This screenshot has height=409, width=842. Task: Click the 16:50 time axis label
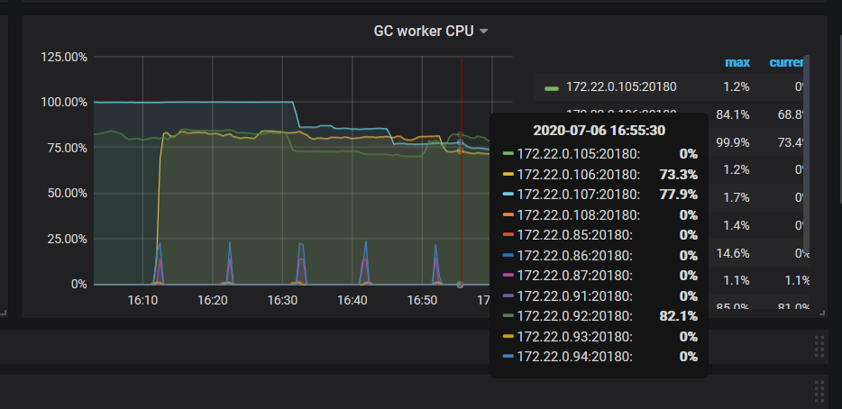(x=422, y=301)
